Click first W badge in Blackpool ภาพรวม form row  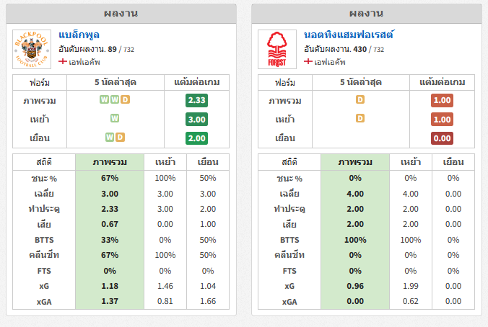click(104, 99)
